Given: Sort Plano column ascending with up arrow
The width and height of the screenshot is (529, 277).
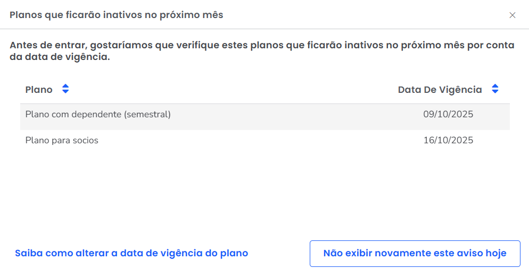Looking at the screenshot, I should pos(65,86).
